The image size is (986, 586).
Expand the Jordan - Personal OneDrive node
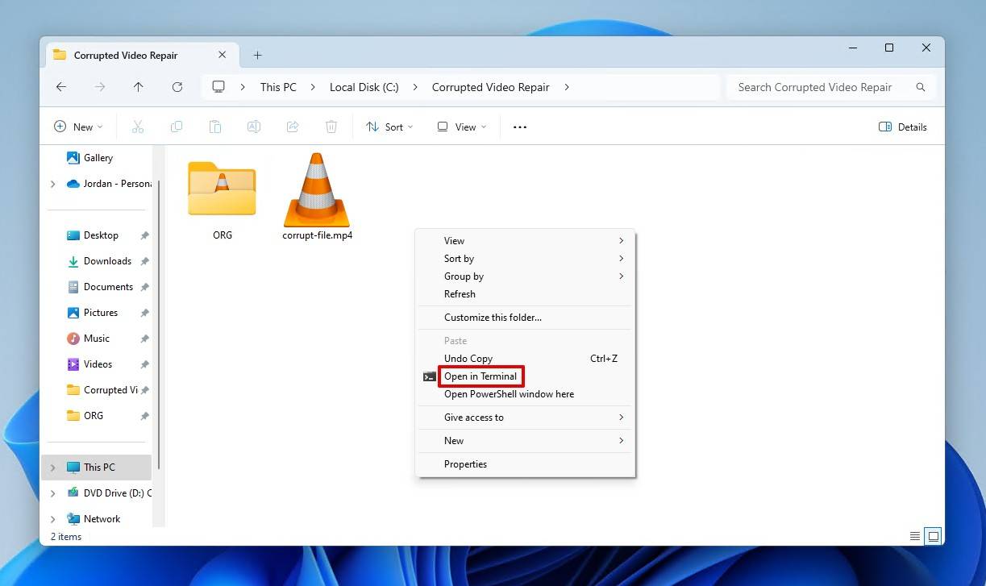[x=53, y=184]
